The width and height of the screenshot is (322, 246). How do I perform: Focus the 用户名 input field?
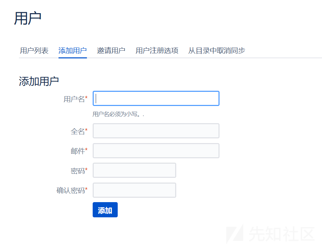(x=156, y=98)
